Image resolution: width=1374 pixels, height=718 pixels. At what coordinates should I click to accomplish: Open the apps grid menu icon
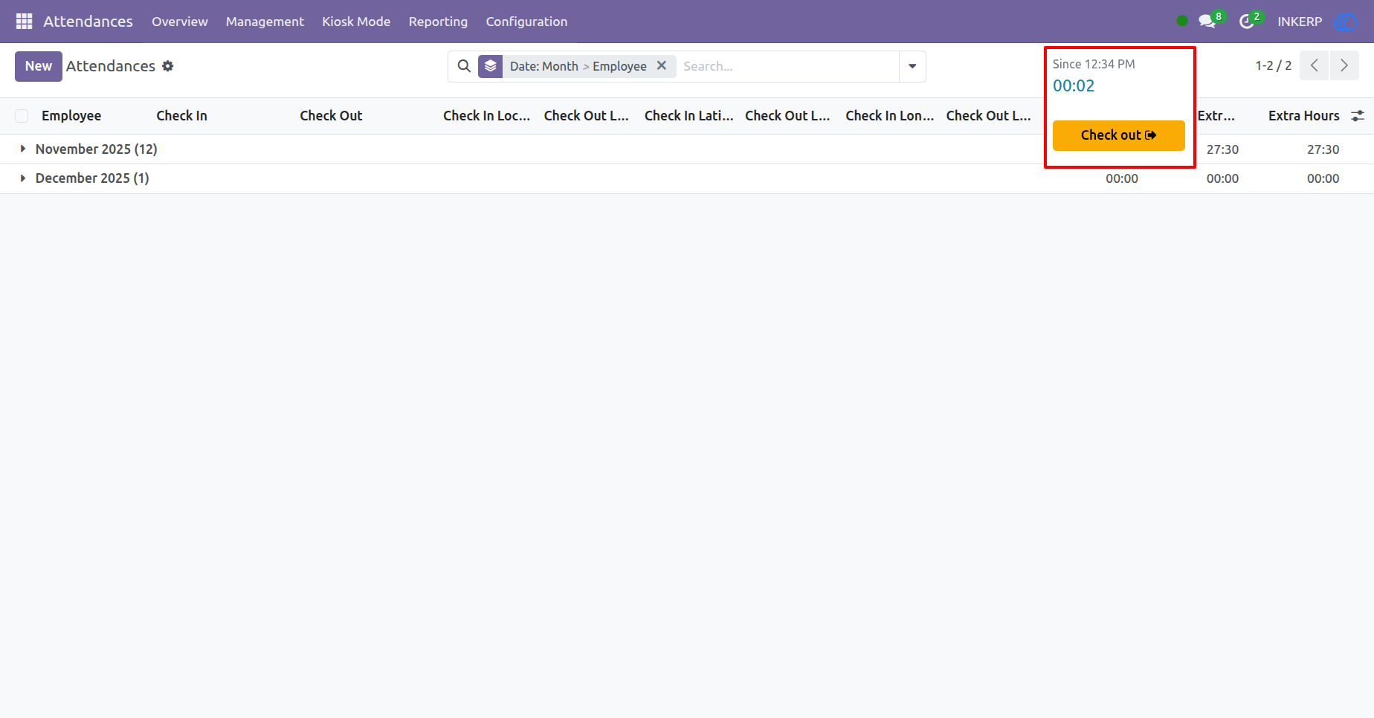24,22
